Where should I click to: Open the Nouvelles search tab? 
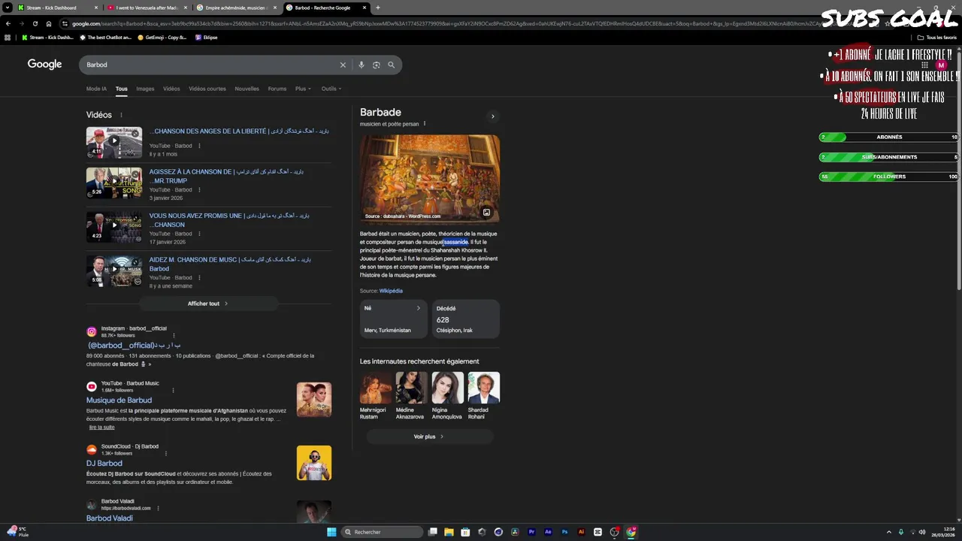pyautogui.click(x=247, y=89)
